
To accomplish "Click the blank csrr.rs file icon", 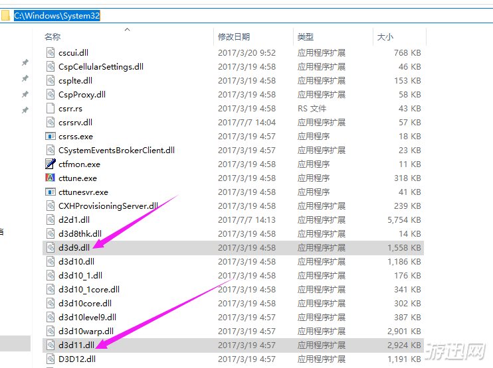I will coord(50,108).
